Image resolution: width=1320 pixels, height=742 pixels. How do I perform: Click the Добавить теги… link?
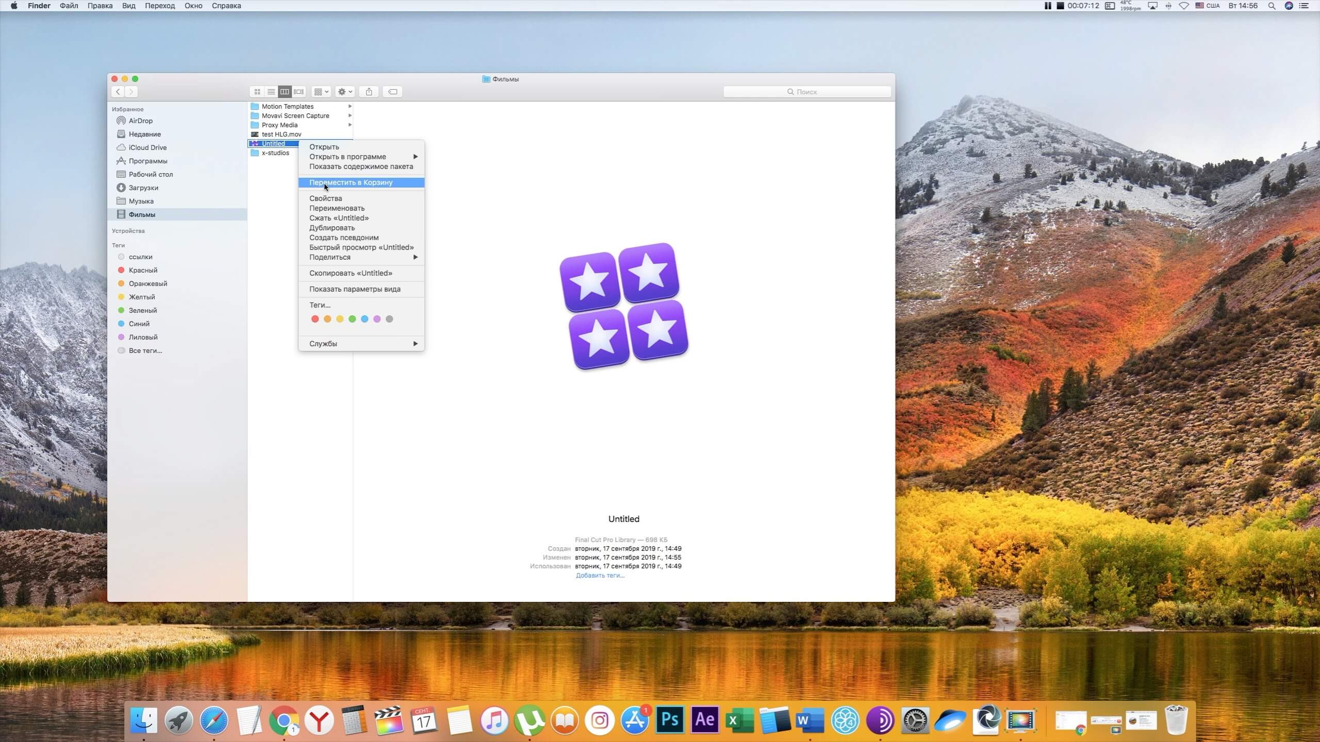pyautogui.click(x=600, y=575)
